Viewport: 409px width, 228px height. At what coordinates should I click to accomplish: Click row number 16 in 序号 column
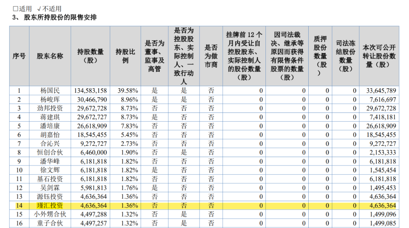19,223
